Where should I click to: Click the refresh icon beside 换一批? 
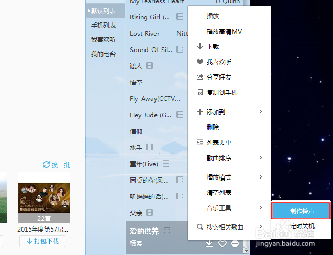point(46,165)
